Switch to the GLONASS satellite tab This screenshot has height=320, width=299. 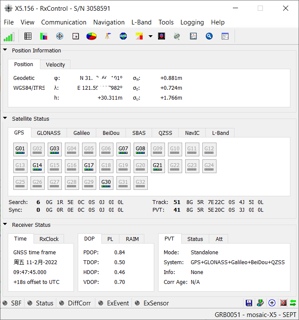tap(49, 133)
